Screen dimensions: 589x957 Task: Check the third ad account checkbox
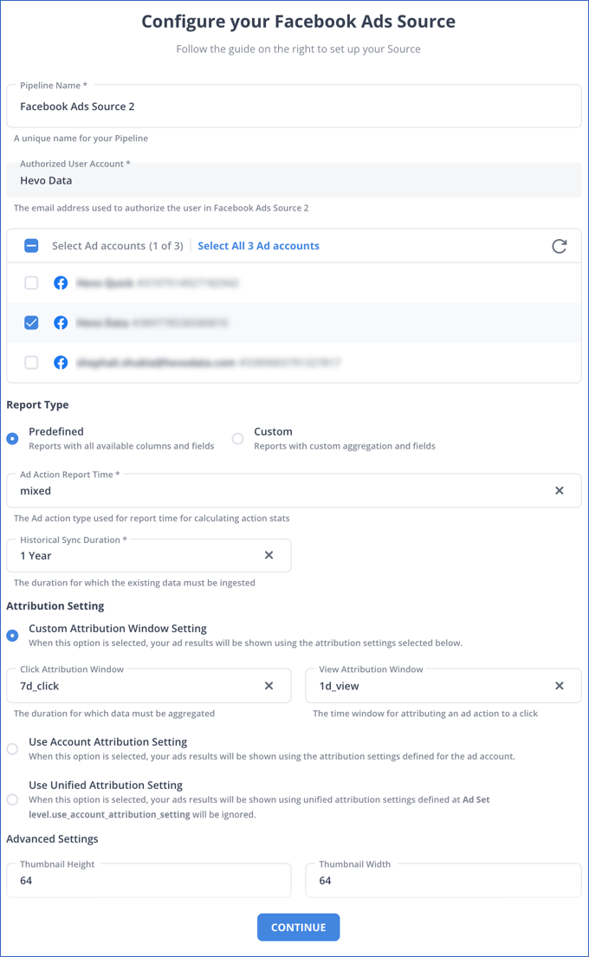pyautogui.click(x=31, y=363)
